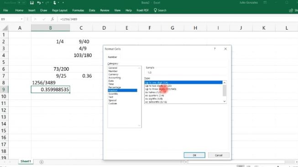
Task: Open the Home ribbon tab
Action: click(x=19, y=10)
